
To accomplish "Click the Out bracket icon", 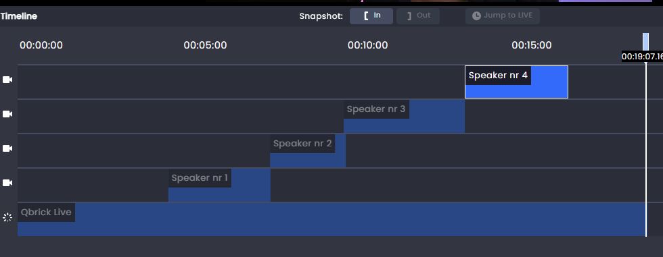I will click(409, 16).
